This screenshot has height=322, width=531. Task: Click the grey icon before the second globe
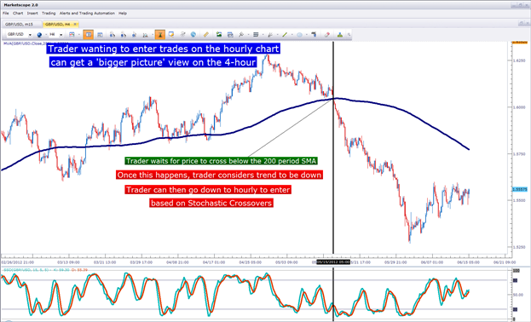pyautogui.click(x=182, y=35)
